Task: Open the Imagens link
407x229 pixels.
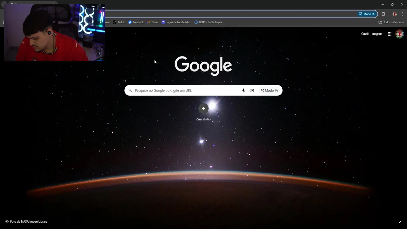Action: tap(377, 34)
